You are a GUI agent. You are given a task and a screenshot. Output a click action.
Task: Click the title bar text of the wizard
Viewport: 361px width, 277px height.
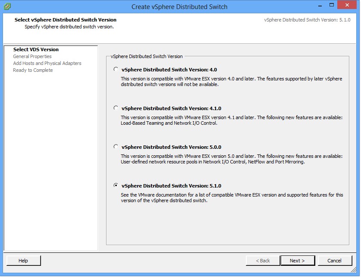pos(179,6)
